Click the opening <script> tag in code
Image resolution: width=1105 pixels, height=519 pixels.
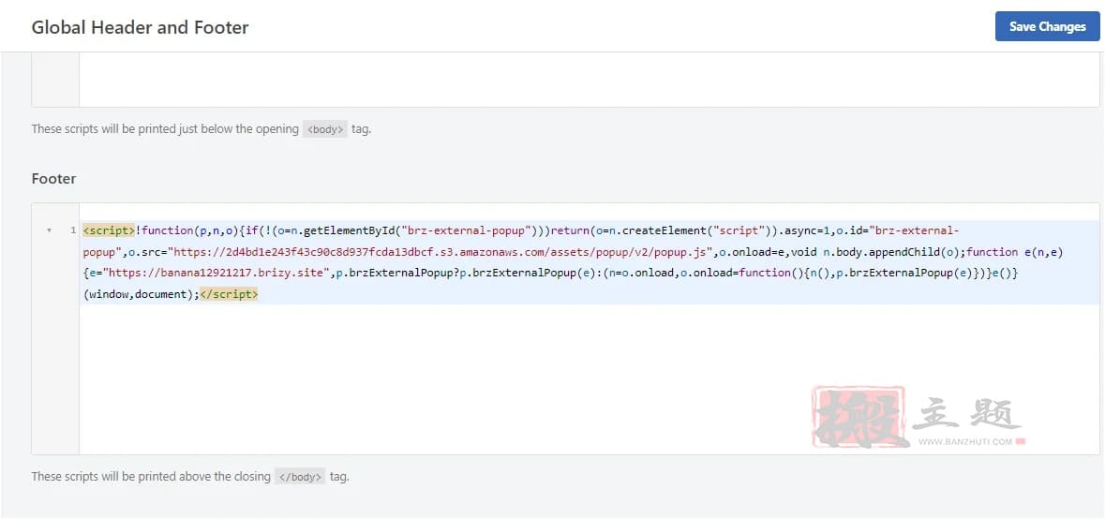(x=109, y=230)
